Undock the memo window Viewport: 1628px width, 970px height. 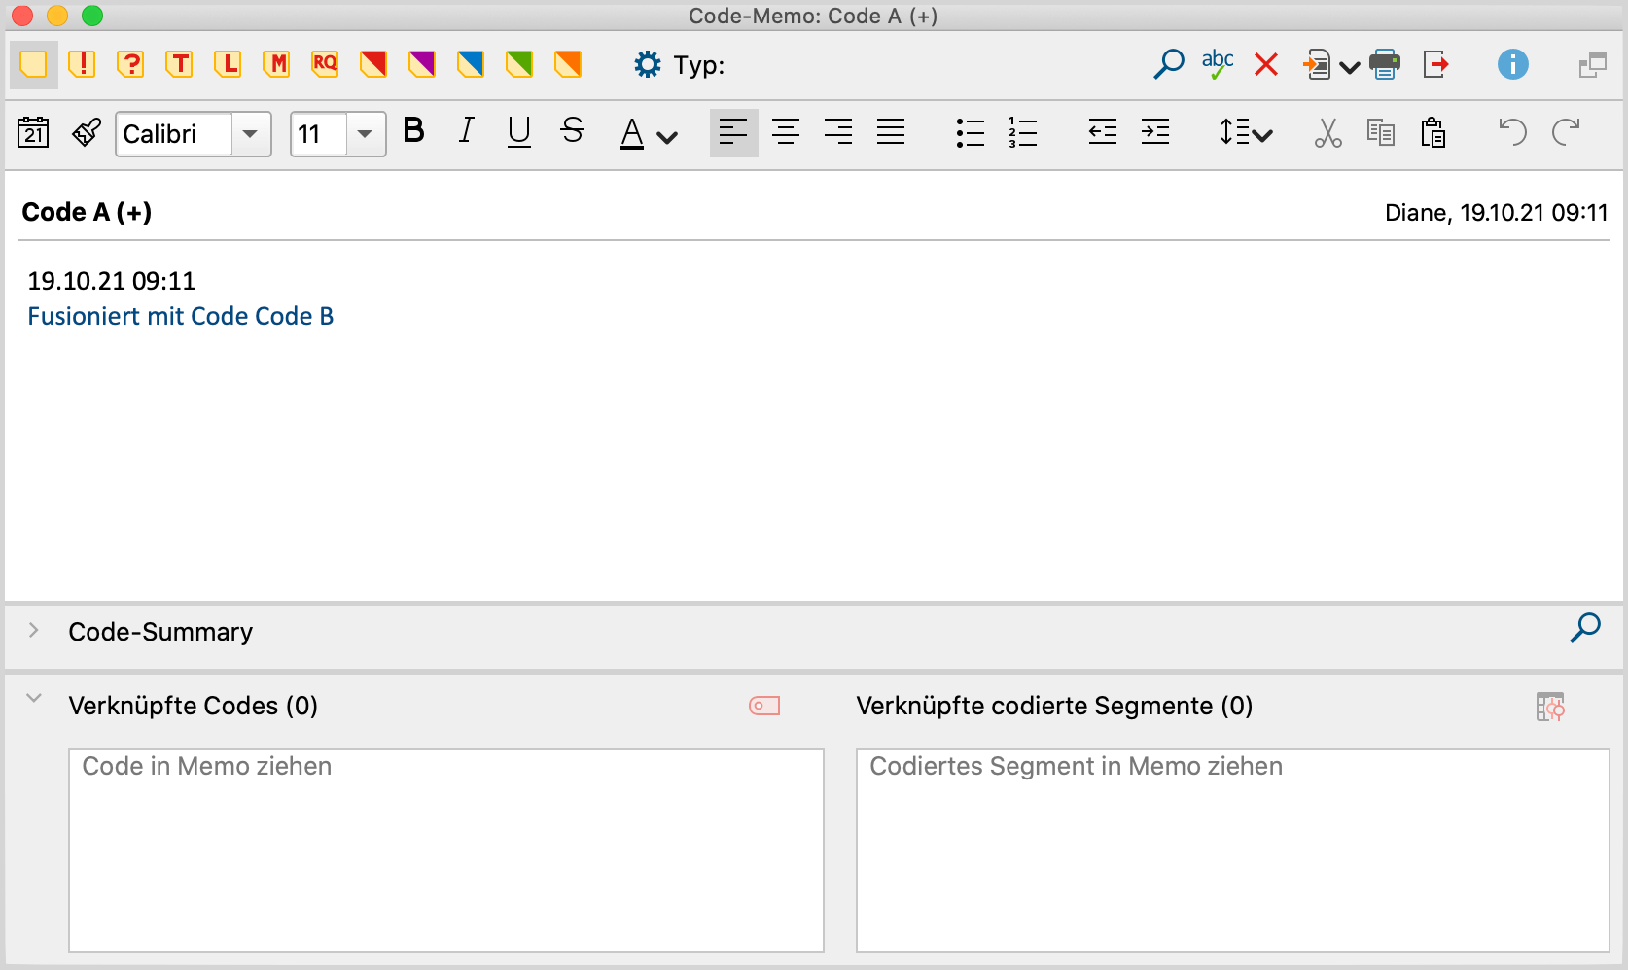click(1593, 66)
